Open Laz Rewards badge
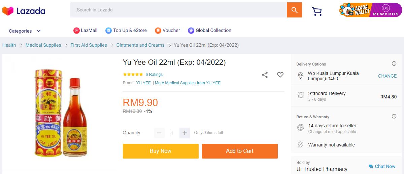The image size is (404, 174). tap(385, 10)
